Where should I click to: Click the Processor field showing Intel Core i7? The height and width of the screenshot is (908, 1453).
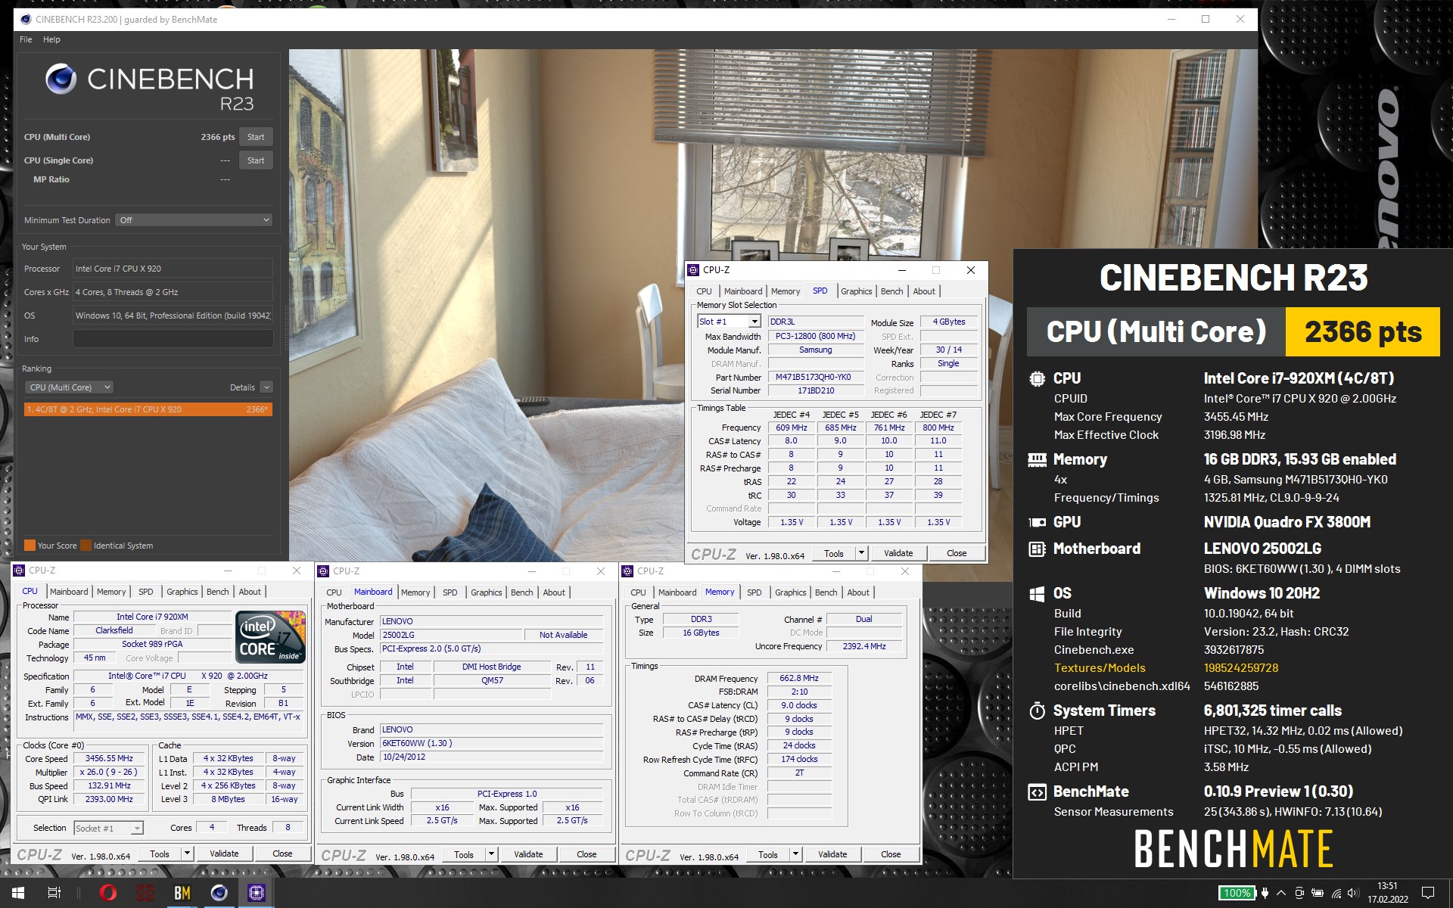click(173, 269)
